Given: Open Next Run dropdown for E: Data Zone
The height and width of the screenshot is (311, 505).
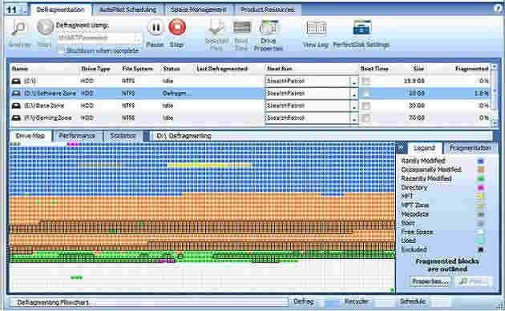Looking at the screenshot, I should tap(354, 106).
